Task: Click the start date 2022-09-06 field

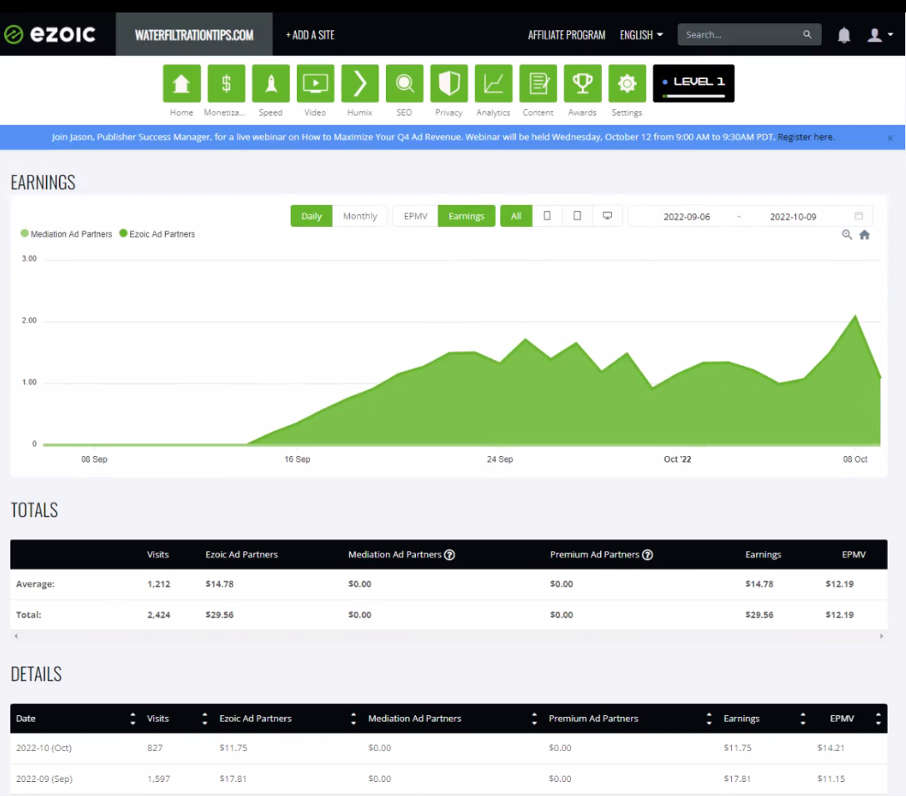Action: [687, 217]
